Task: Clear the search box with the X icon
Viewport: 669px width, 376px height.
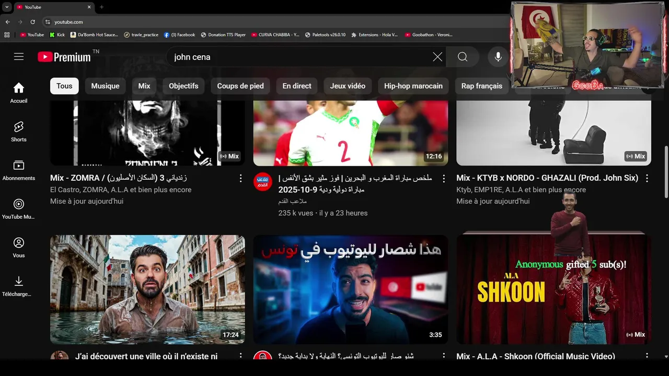Action: pyautogui.click(x=437, y=57)
